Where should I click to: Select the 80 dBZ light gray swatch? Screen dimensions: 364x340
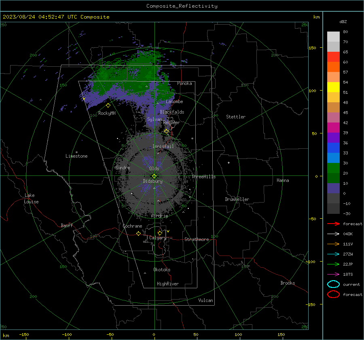pyautogui.click(x=333, y=36)
